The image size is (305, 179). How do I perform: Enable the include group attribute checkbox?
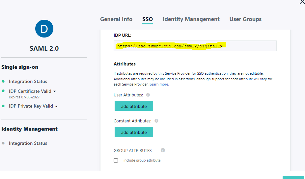coord(116,161)
